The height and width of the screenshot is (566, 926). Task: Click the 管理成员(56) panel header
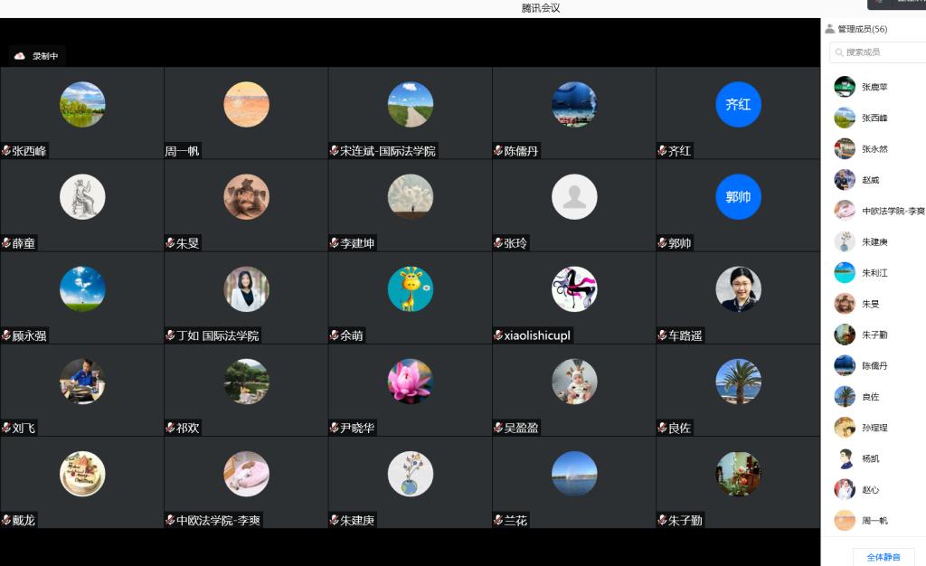pyautogui.click(x=862, y=29)
